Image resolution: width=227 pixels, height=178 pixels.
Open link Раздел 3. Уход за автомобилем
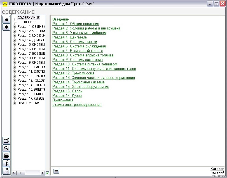pos(79,33)
